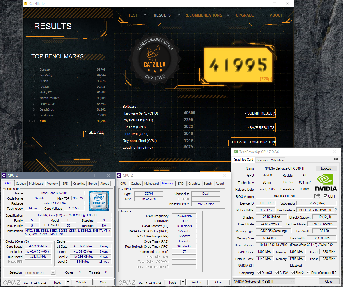
Task: Switch to Validation tab in GPU-Z
Action: (277, 160)
